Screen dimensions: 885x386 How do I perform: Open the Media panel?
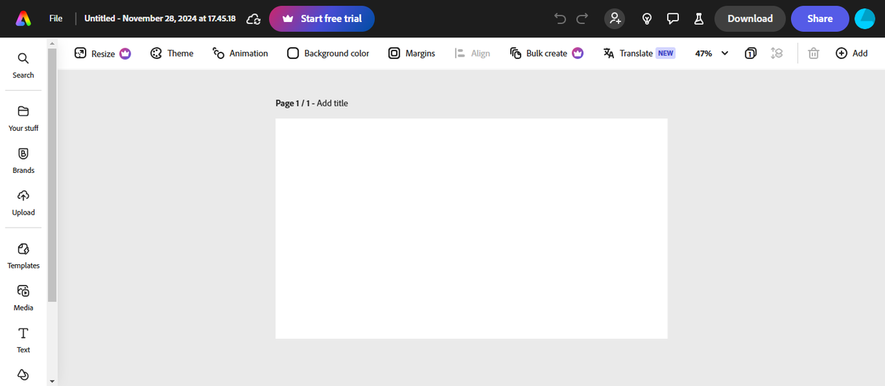click(x=24, y=298)
